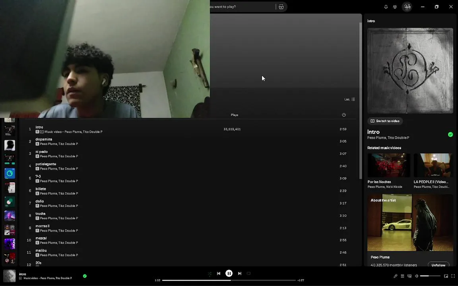Image resolution: width=458 pixels, height=286 pixels.
Task: Pause playback with the pause button
Action: 229,273
